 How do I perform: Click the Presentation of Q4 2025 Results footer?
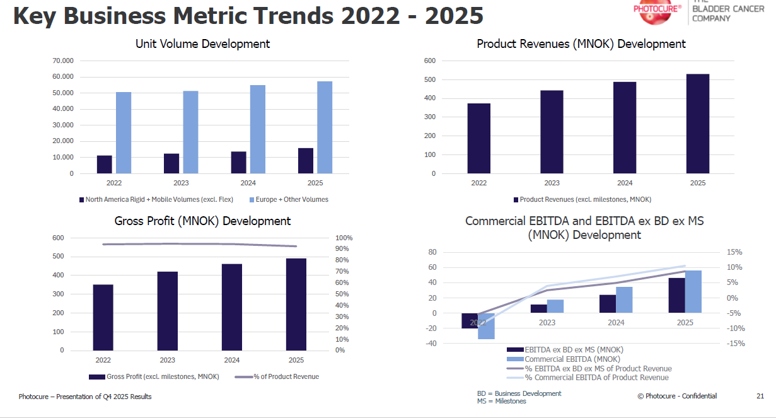(x=85, y=397)
